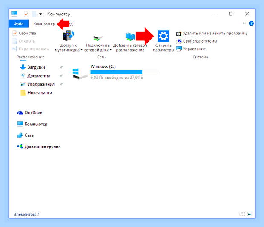Screen dimensions: 264x227
Task: Open the Help question mark icon
Action: [251, 23]
